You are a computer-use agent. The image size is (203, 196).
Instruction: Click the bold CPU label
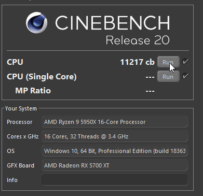[x=15, y=62]
